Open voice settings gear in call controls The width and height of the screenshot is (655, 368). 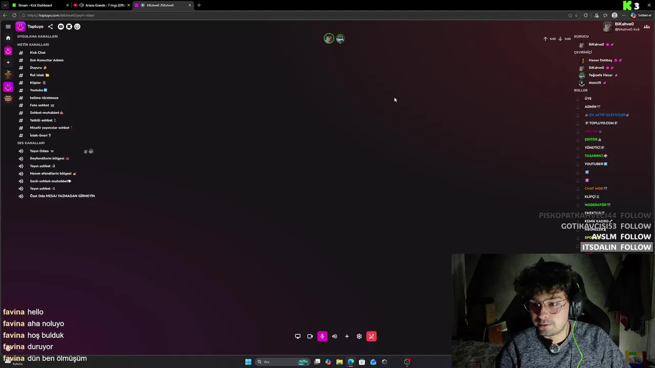coord(359,336)
